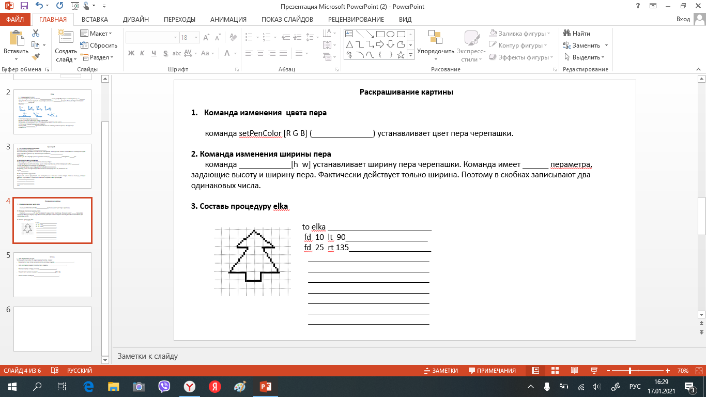Screen dimensions: 706x397
Task: Expand the font color dropdown arrow
Action: (235, 53)
